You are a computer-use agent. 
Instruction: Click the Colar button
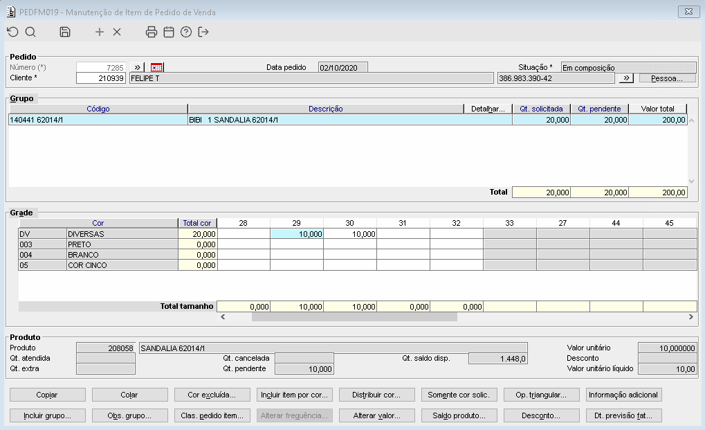[129, 395]
